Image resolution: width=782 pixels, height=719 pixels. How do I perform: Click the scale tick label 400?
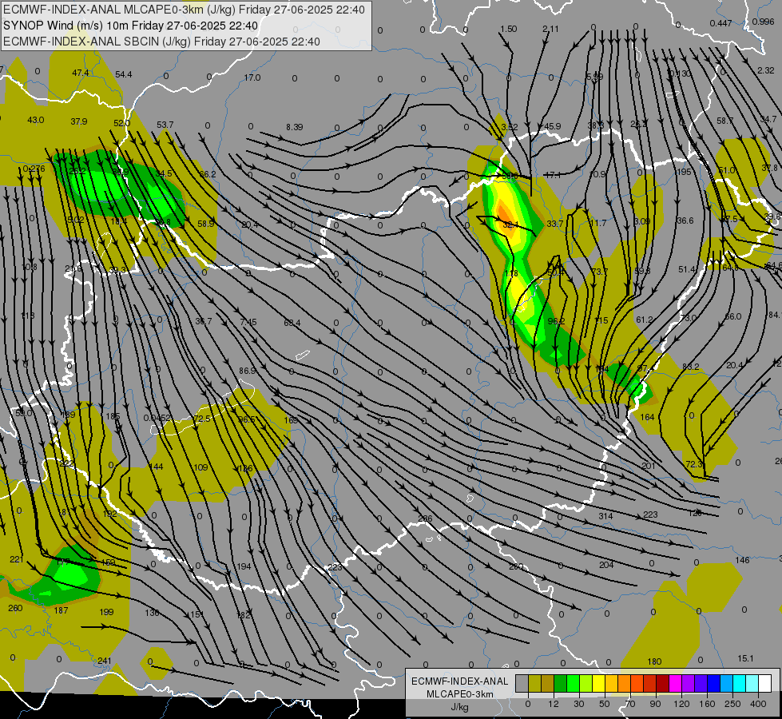click(x=758, y=704)
